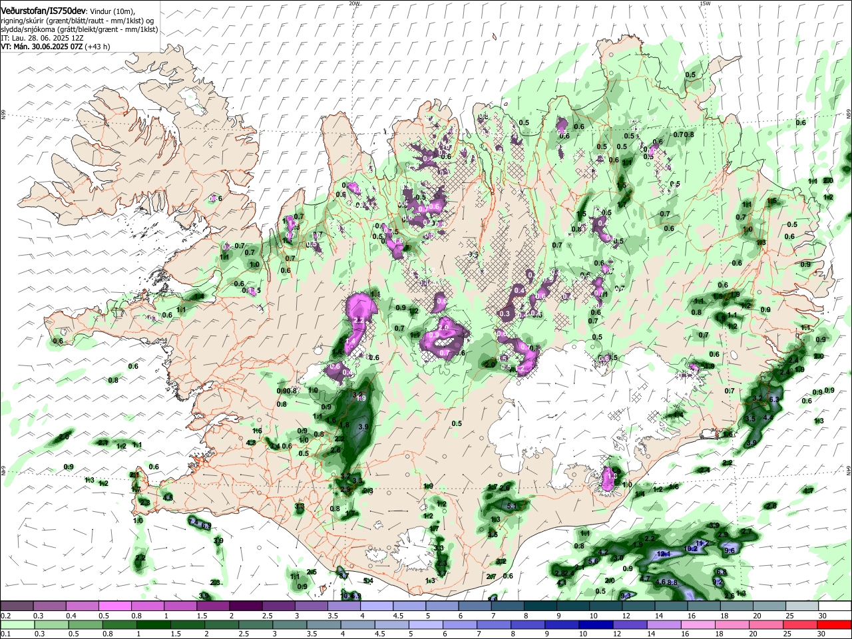Select the light pink 16 mm rain swatch
Image resolution: width=852 pixels, height=639 pixels.
coord(699,624)
